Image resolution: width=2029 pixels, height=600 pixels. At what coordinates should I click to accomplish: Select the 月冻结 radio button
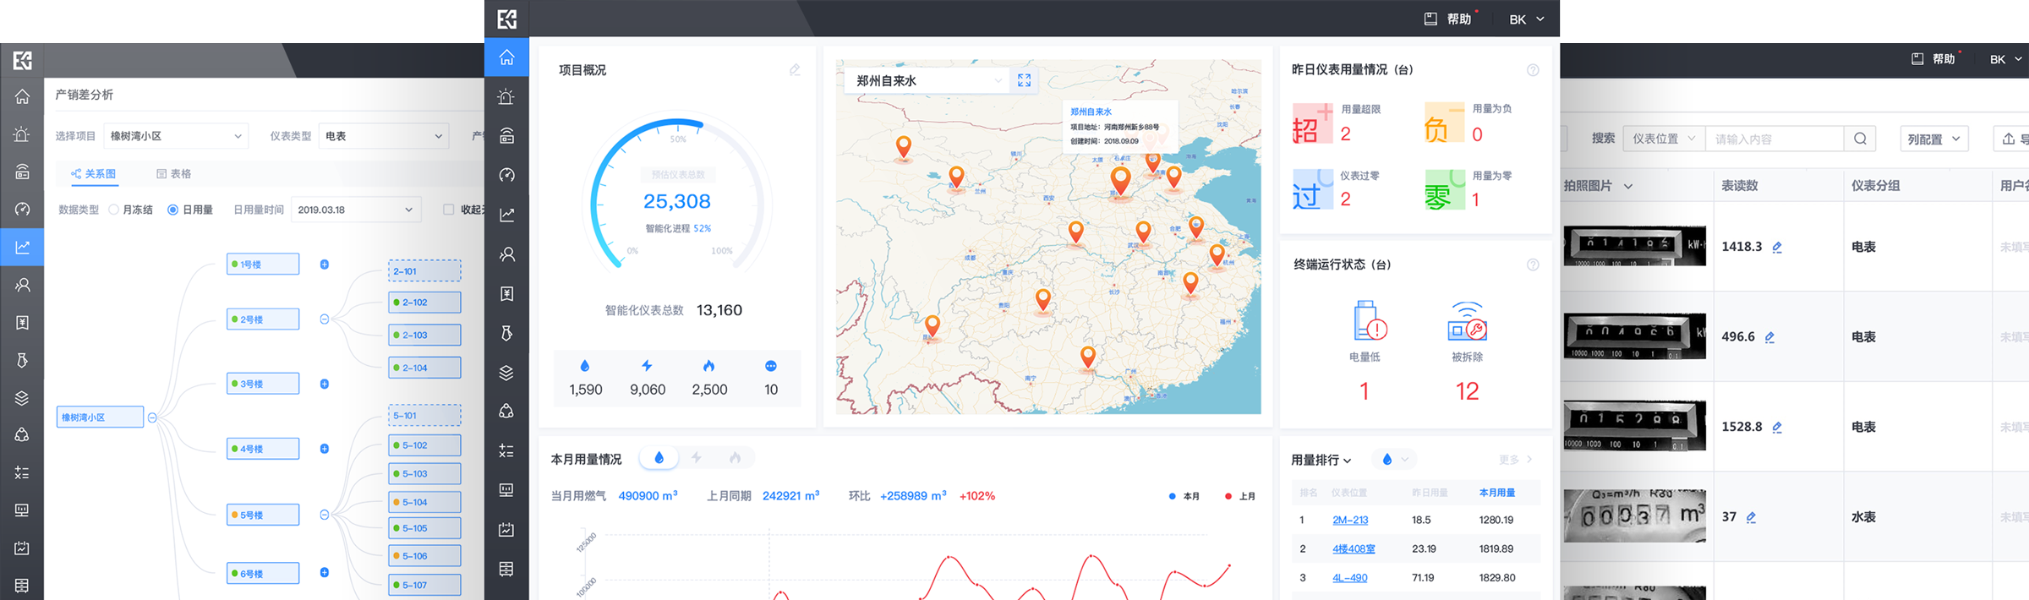point(114,210)
